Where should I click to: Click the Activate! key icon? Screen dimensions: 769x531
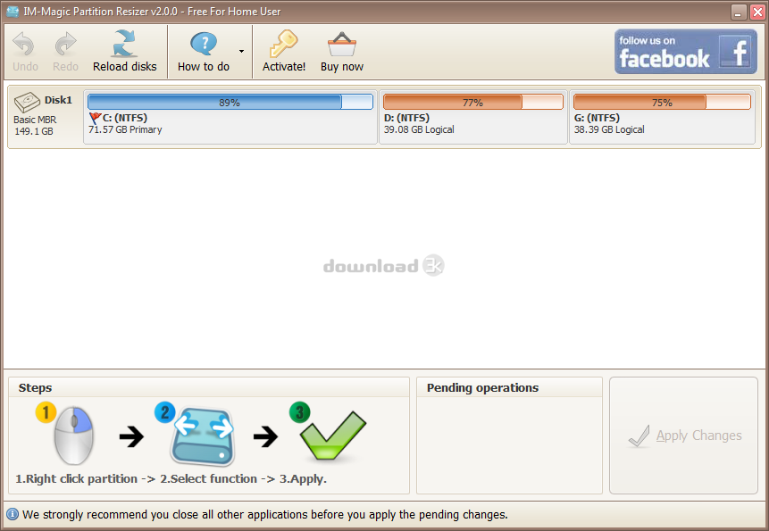(283, 44)
